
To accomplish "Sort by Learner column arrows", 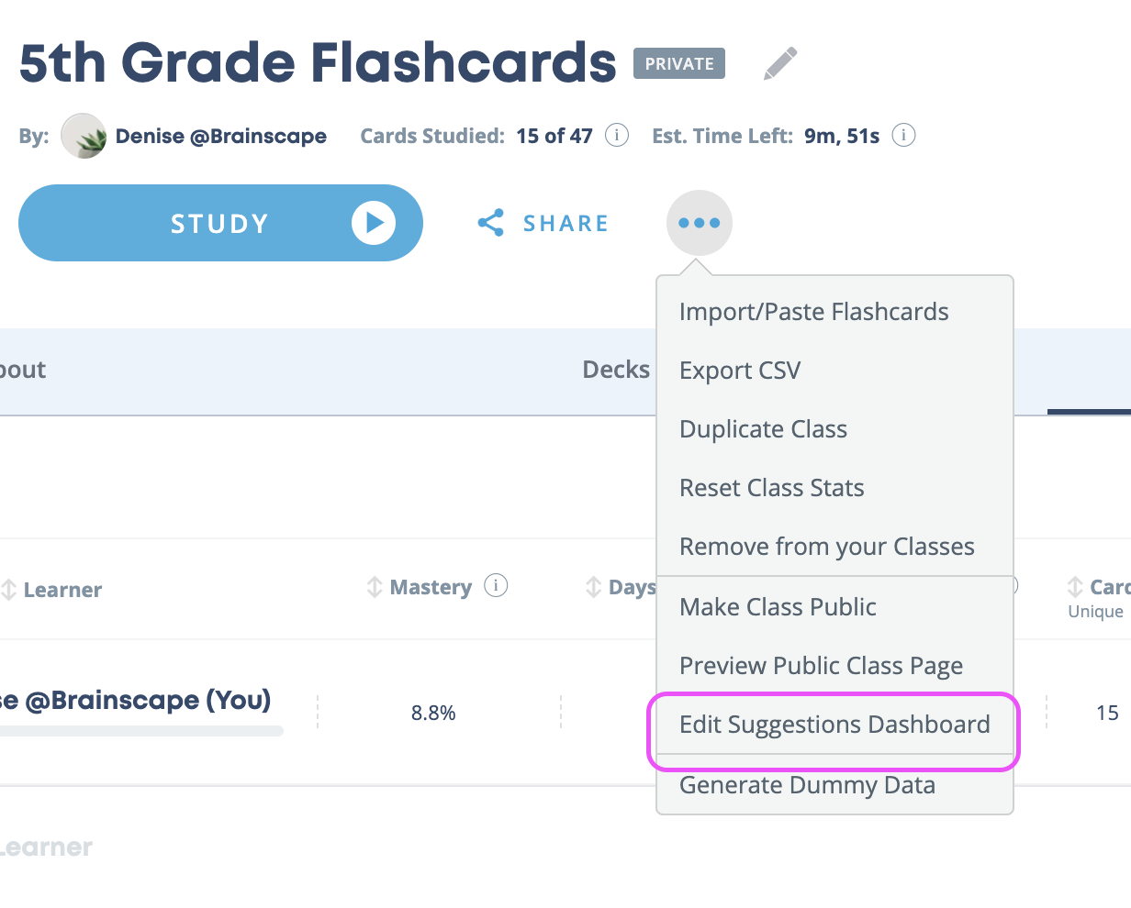I will click(x=9, y=590).
